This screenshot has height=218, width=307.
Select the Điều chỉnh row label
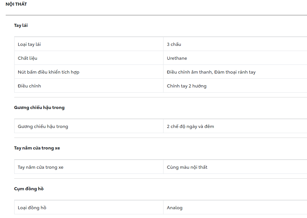click(x=29, y=86)
